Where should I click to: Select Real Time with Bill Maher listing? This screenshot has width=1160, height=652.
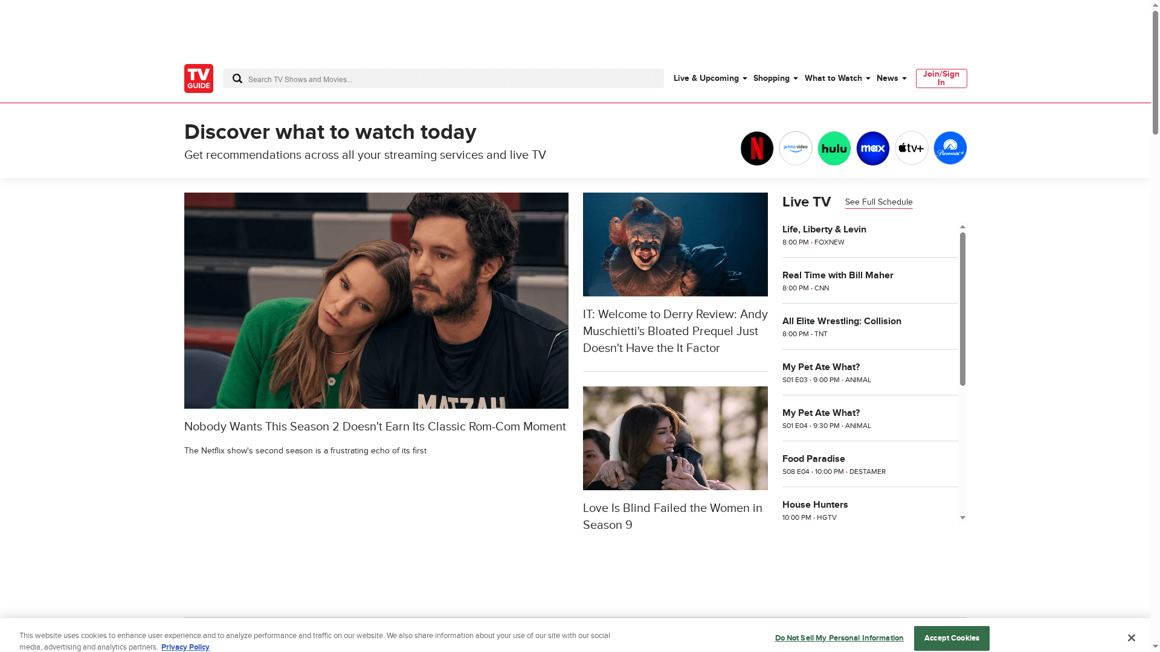click(x=869, y=281)
